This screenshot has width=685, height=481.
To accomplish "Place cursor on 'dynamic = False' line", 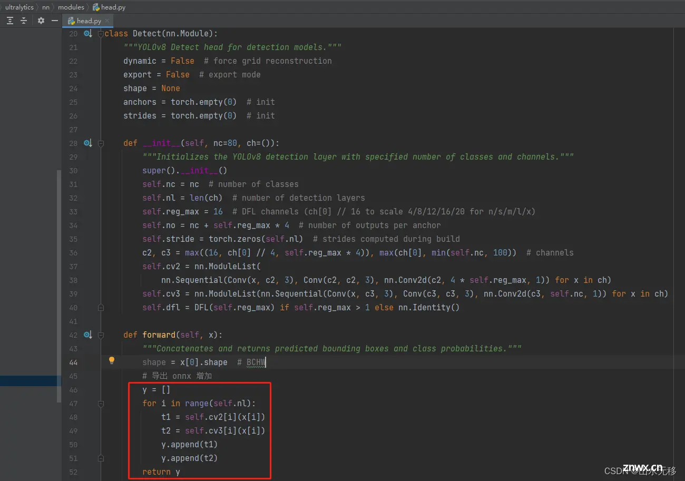I will pos(228,61).
